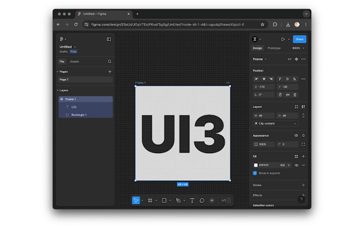Add a new fill with the plus icon
Screen dimensions: 364x227
pyautogui.click(x=303, y=156)
